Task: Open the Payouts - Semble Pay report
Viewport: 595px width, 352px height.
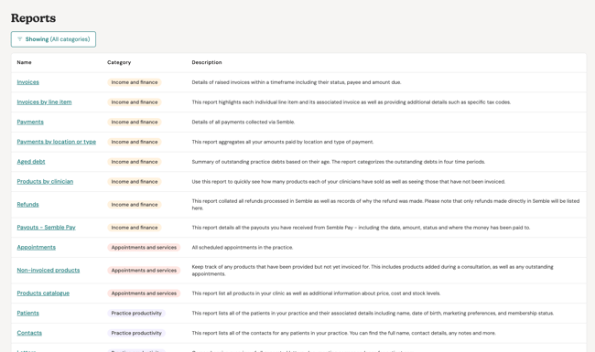Action: click(47, 228)
